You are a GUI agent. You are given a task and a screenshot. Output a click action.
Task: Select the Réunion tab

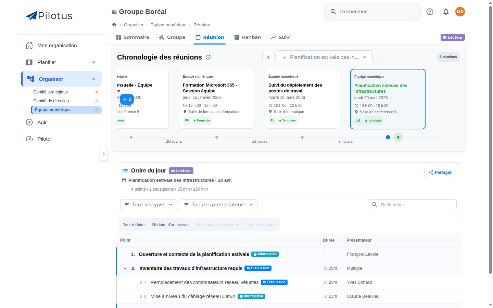click(210, 37)
